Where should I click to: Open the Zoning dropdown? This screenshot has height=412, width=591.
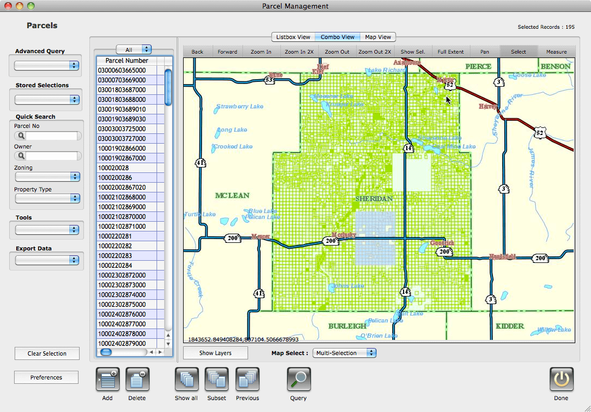[48, 177]
